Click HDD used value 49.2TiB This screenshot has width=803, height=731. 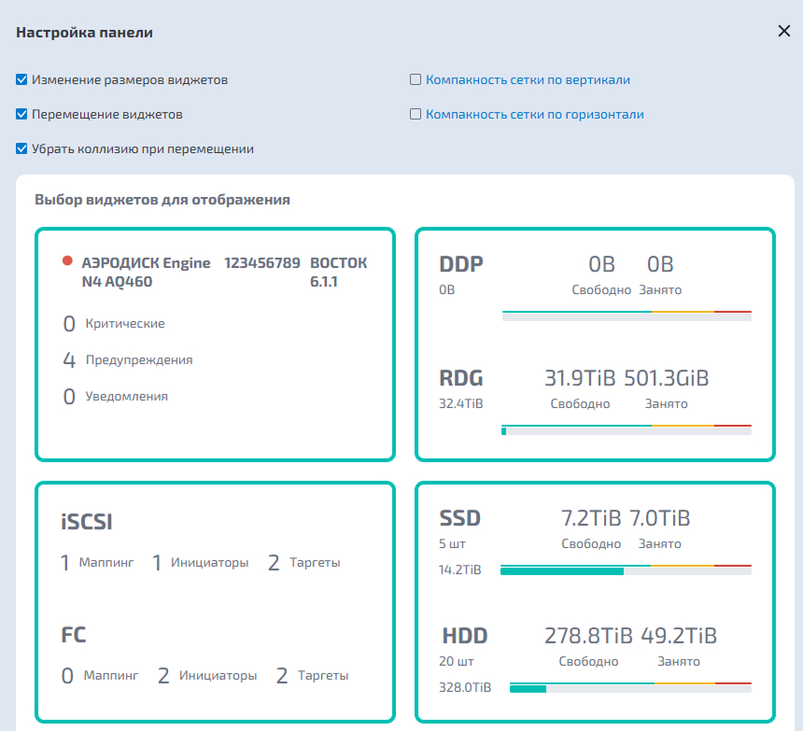point(679,636)
